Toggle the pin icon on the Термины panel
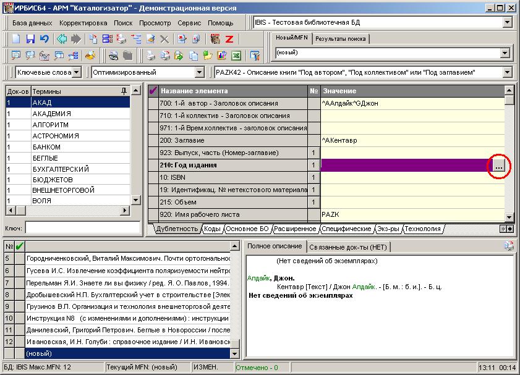Viewport: 520px width, 375px height. tap(124, 91)
